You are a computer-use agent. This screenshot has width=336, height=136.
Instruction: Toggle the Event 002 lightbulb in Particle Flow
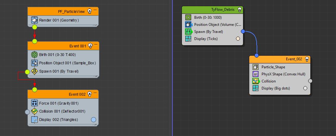point(90,94)
